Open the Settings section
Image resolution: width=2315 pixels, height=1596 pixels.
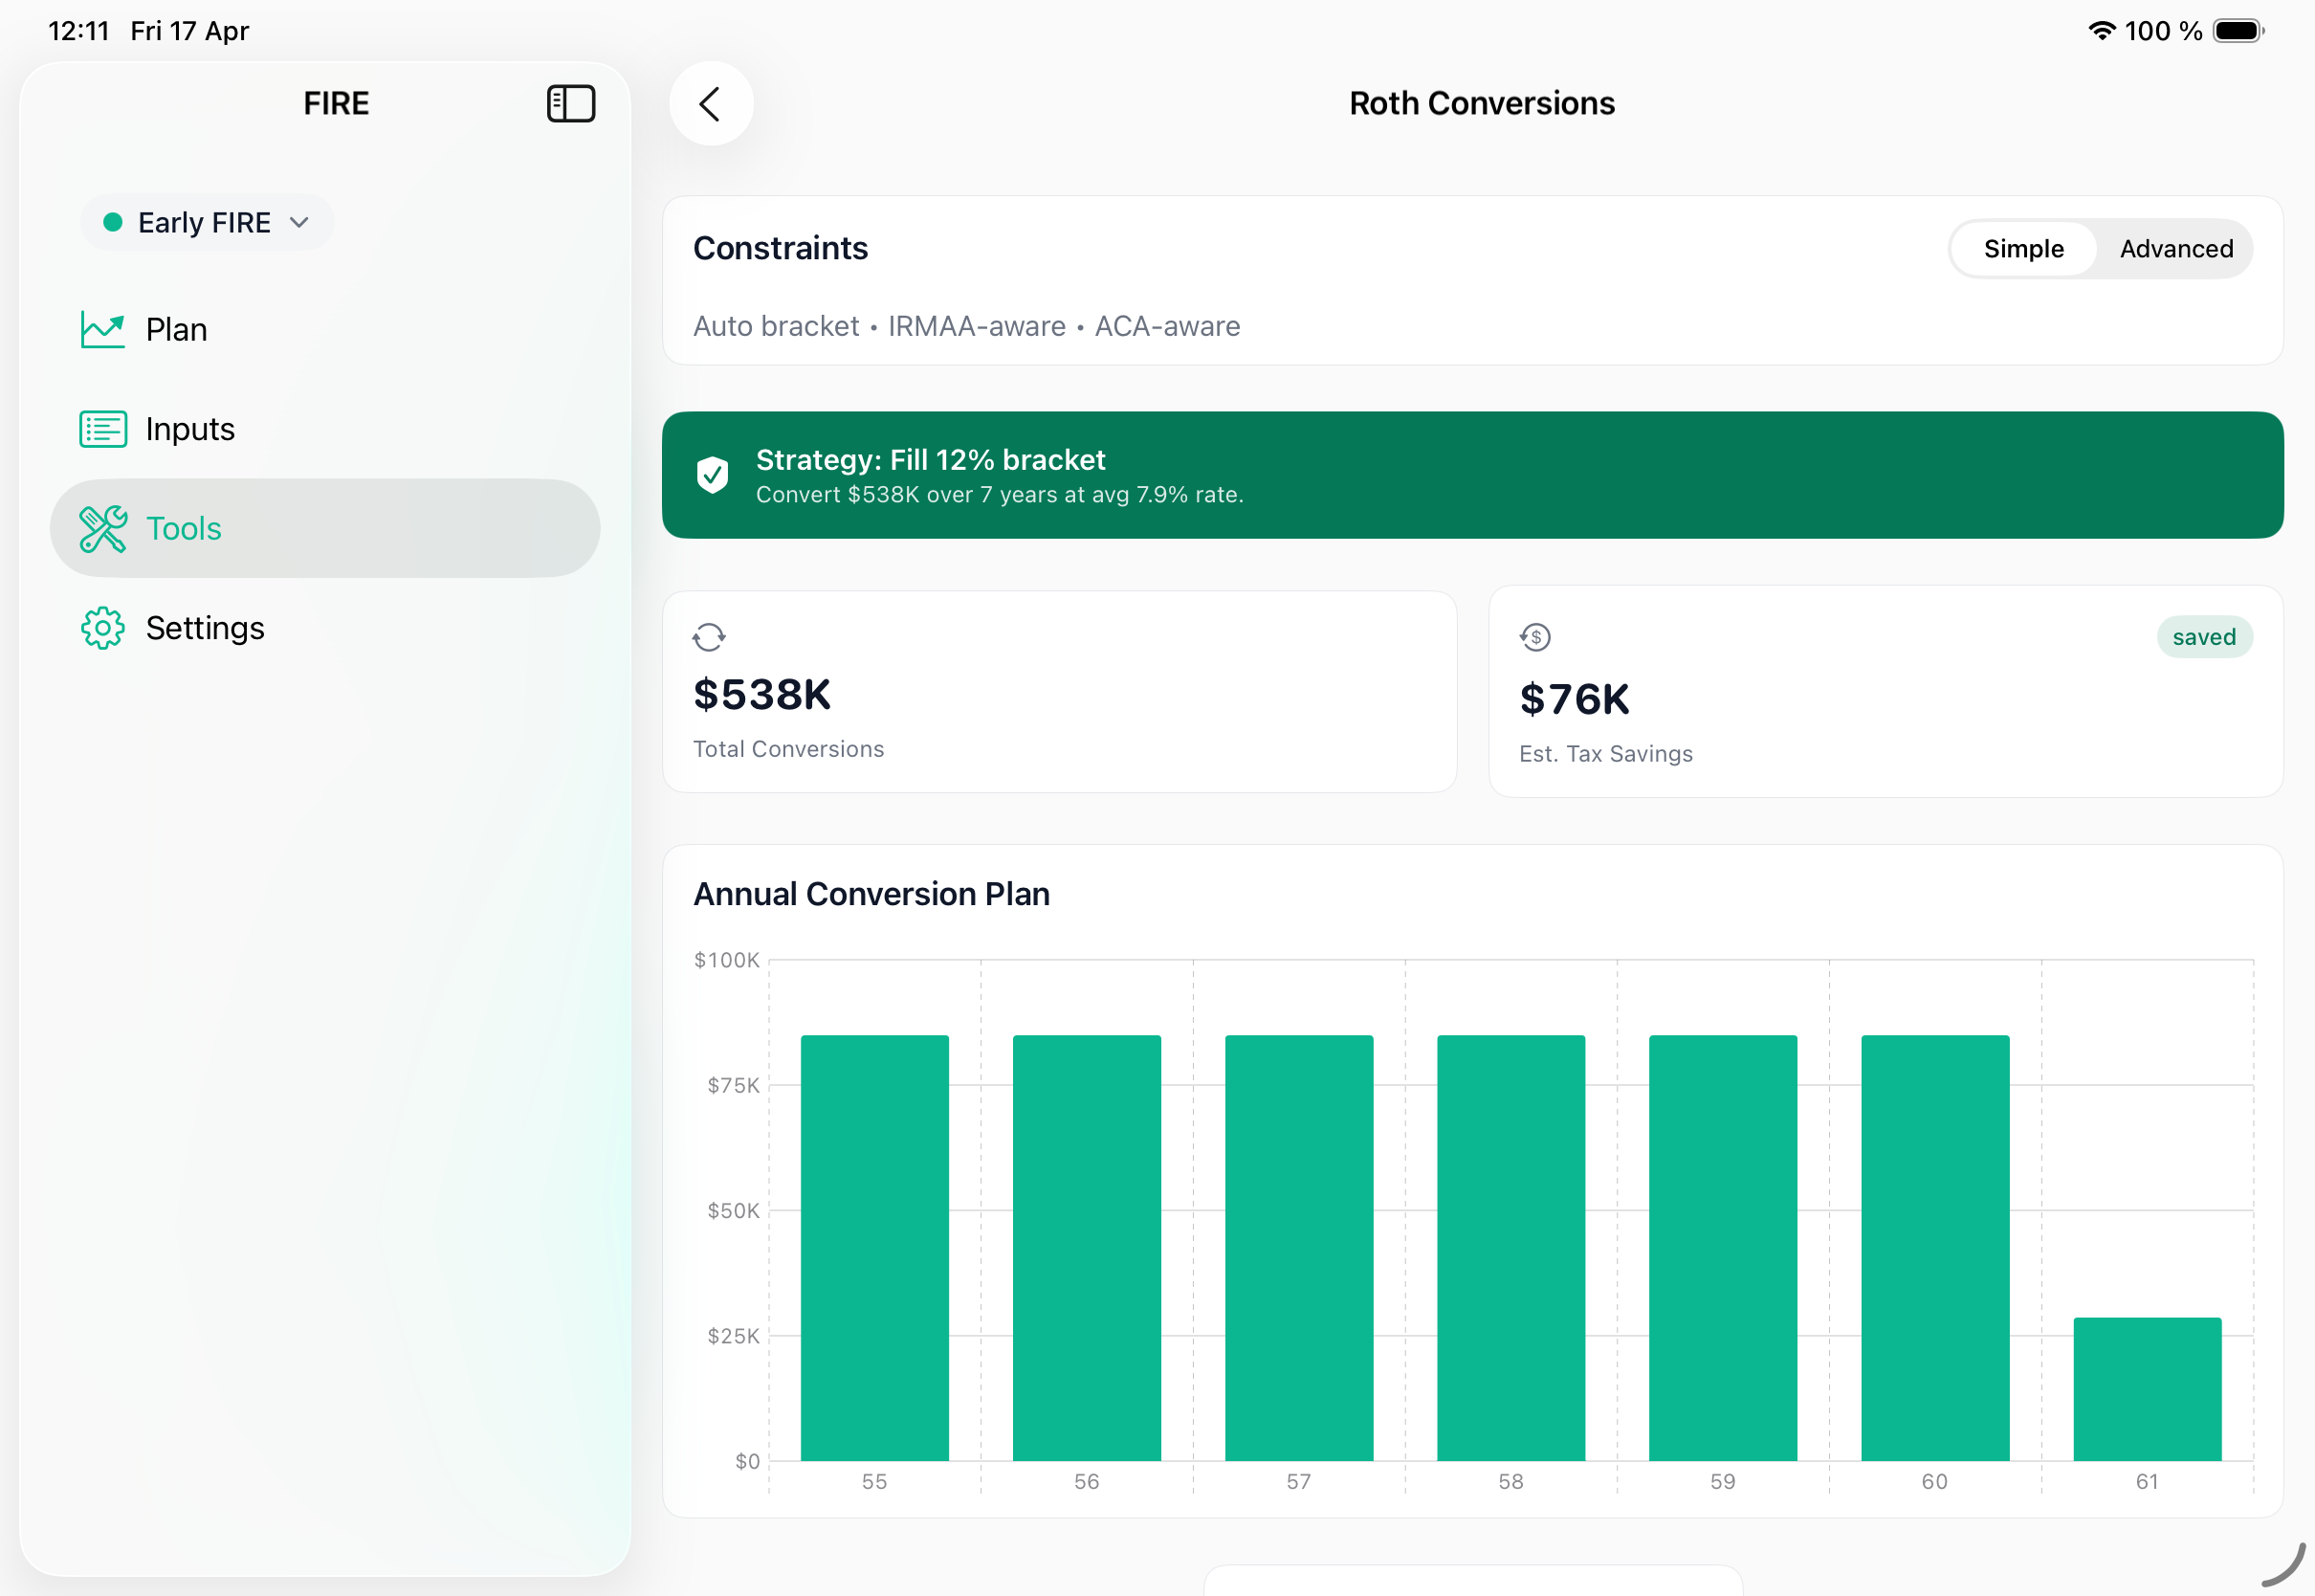325,628
